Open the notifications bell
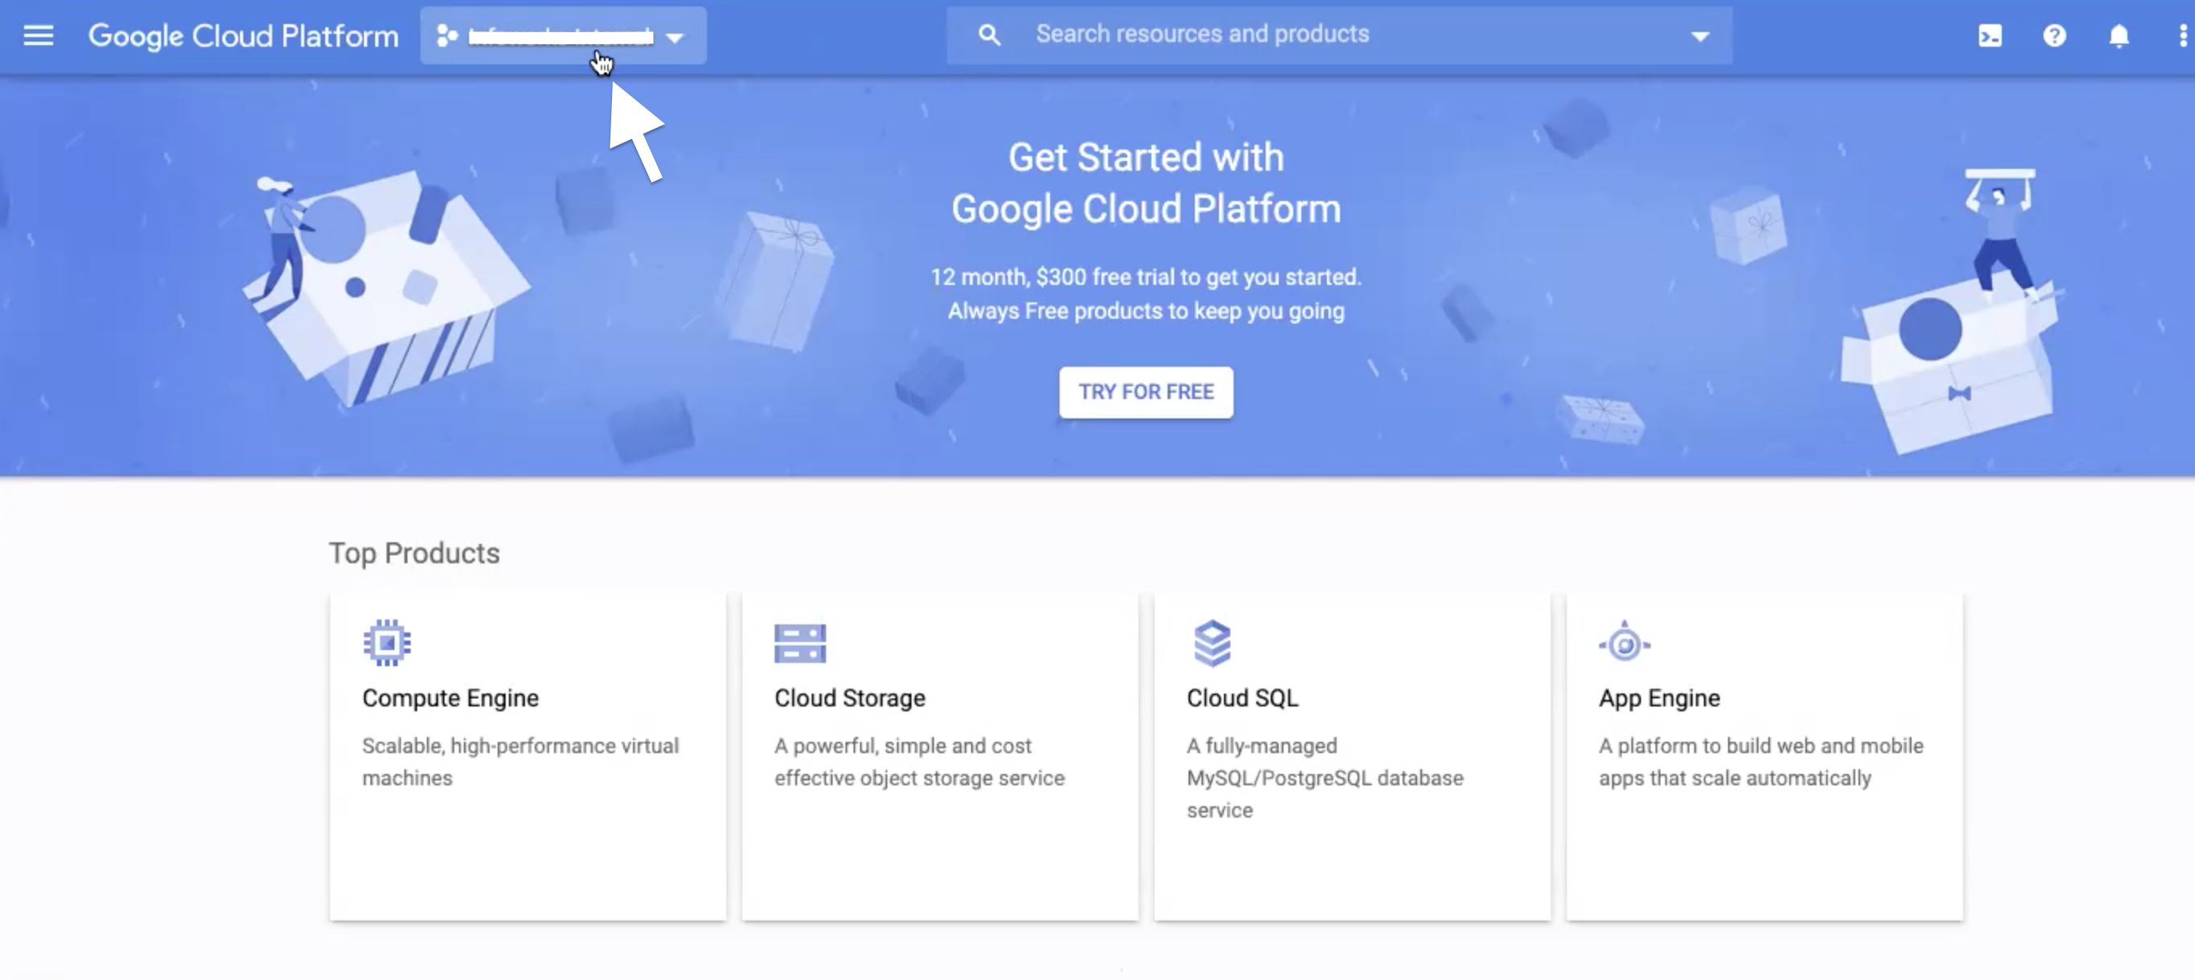This screenshot has height=980, width=2195. [x=2119, y=35]
